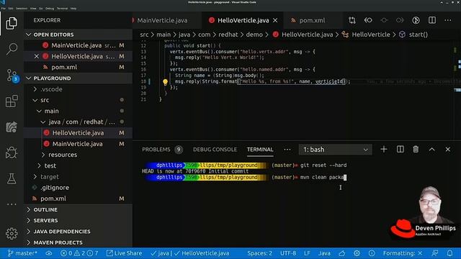
Task: Collapse the Open Editors section
Action: [x=79, y=35]
